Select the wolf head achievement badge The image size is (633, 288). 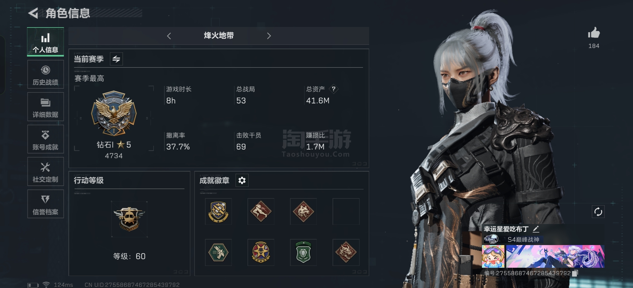click(x=303, y=211)
